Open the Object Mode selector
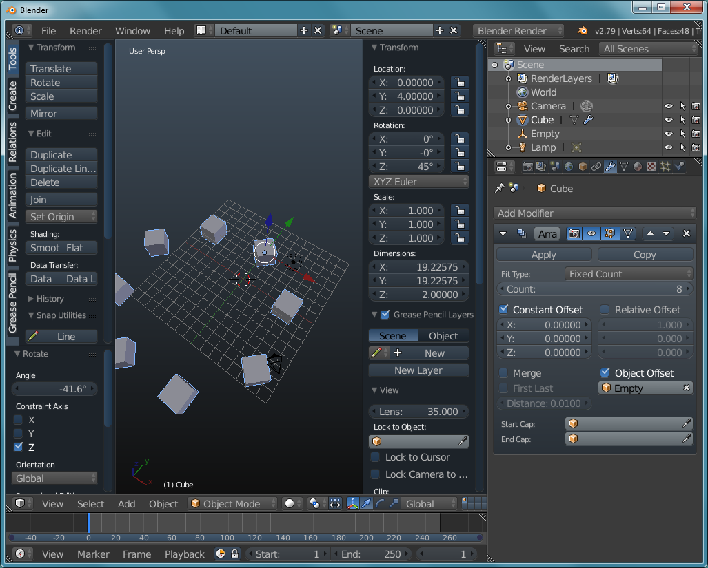The image size is (708, 568). (232, 503)
